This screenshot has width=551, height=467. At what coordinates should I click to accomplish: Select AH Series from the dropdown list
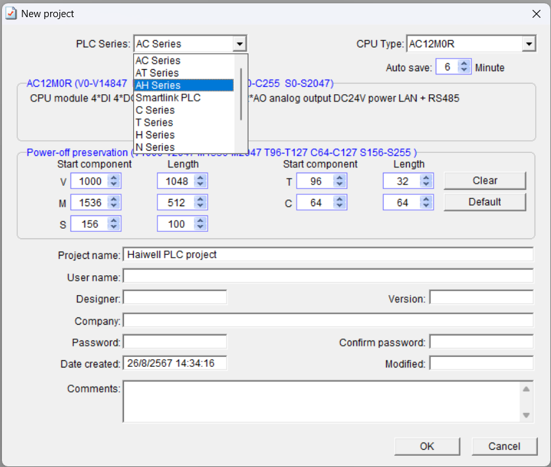183,85
